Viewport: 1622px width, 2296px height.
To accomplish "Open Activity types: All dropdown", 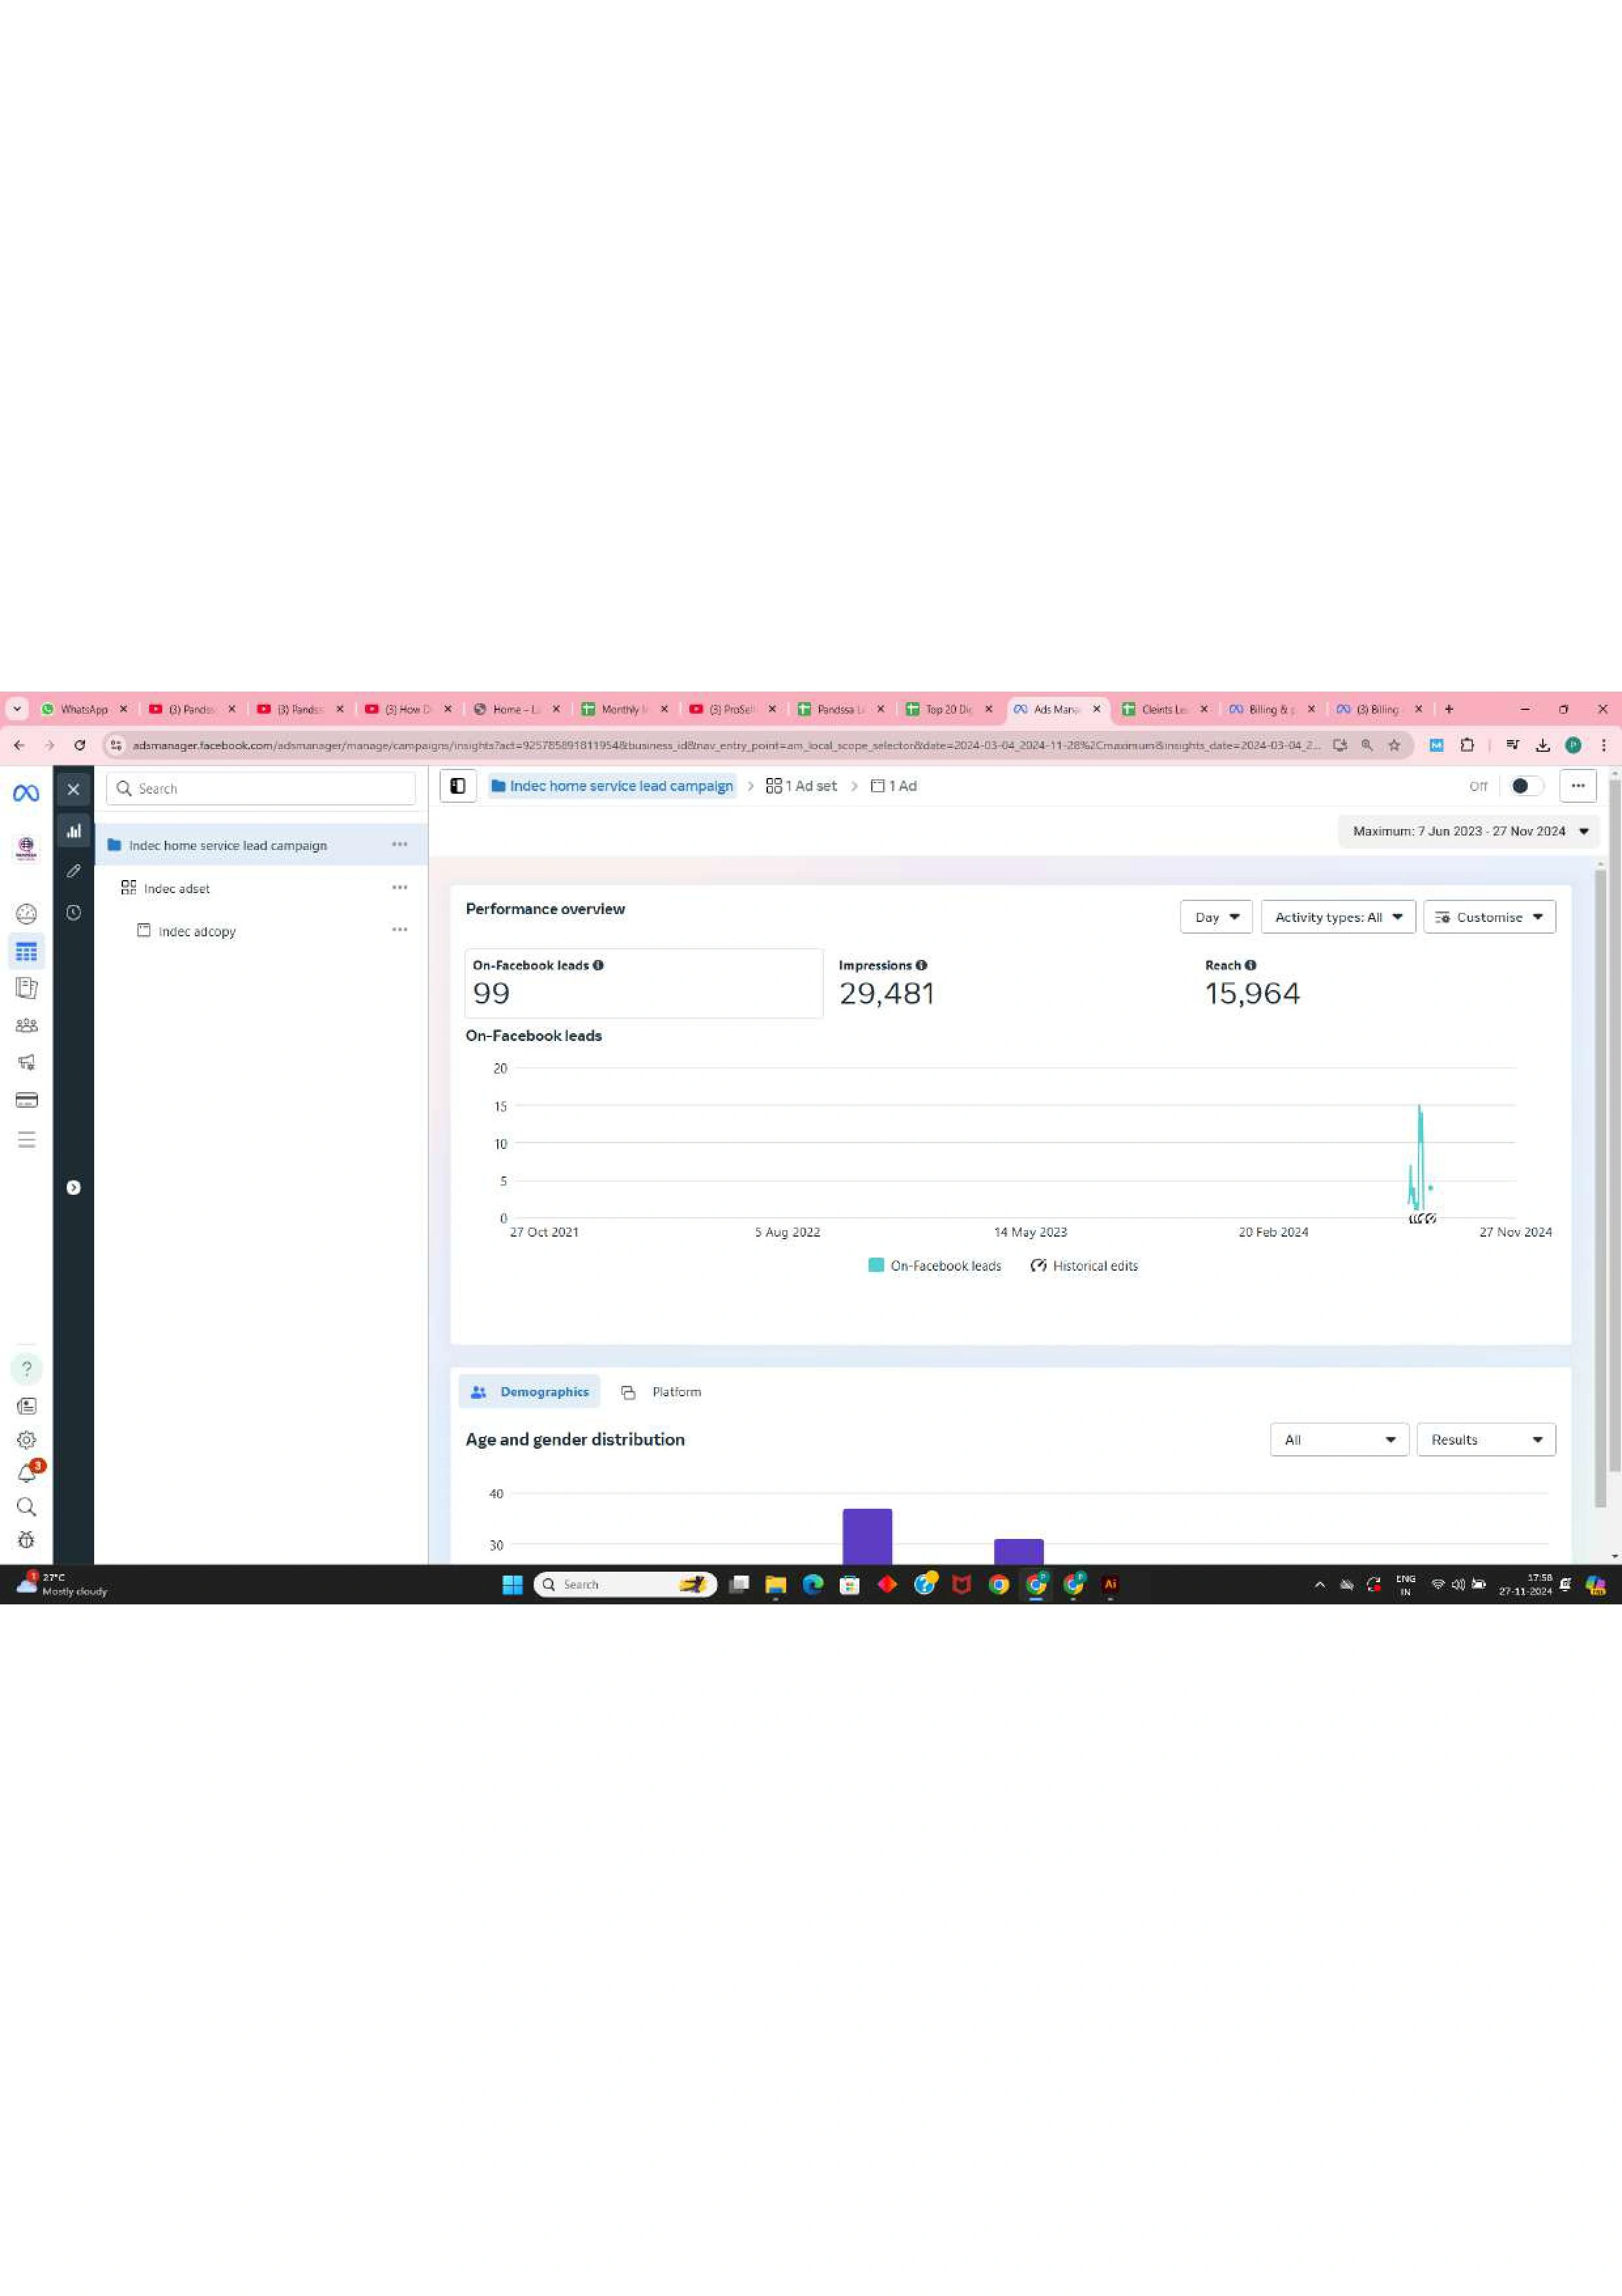I will 1337,917.
